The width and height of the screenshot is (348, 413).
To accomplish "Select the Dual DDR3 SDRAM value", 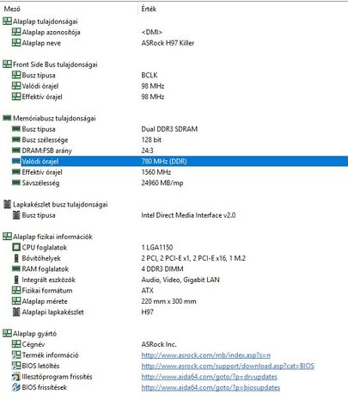I will (x=169, y=129).
